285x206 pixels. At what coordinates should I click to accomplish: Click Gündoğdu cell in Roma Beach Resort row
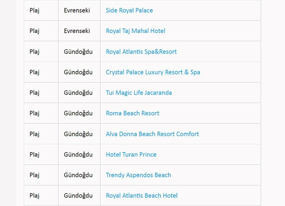point(78,113)
